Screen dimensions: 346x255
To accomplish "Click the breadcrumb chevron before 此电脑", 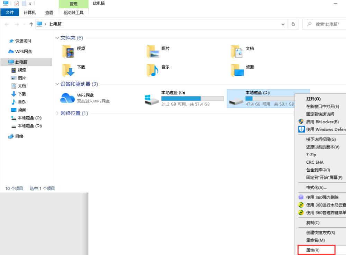I will [45, 24].
